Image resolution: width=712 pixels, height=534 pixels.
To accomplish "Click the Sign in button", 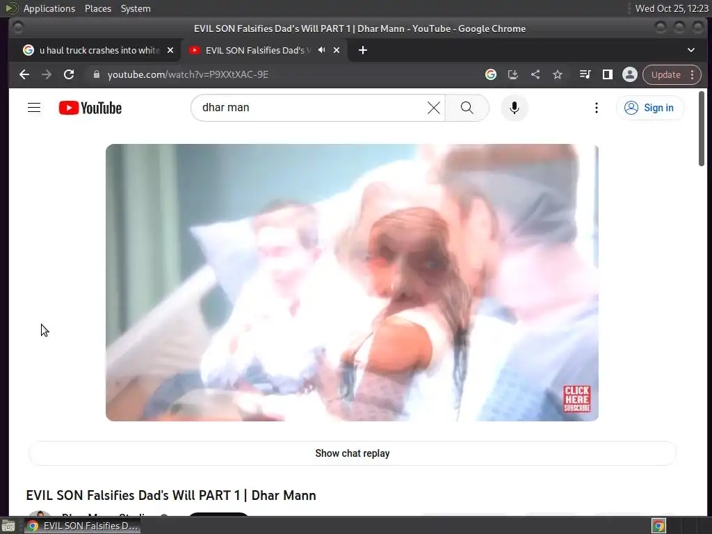I will [650, 108].
